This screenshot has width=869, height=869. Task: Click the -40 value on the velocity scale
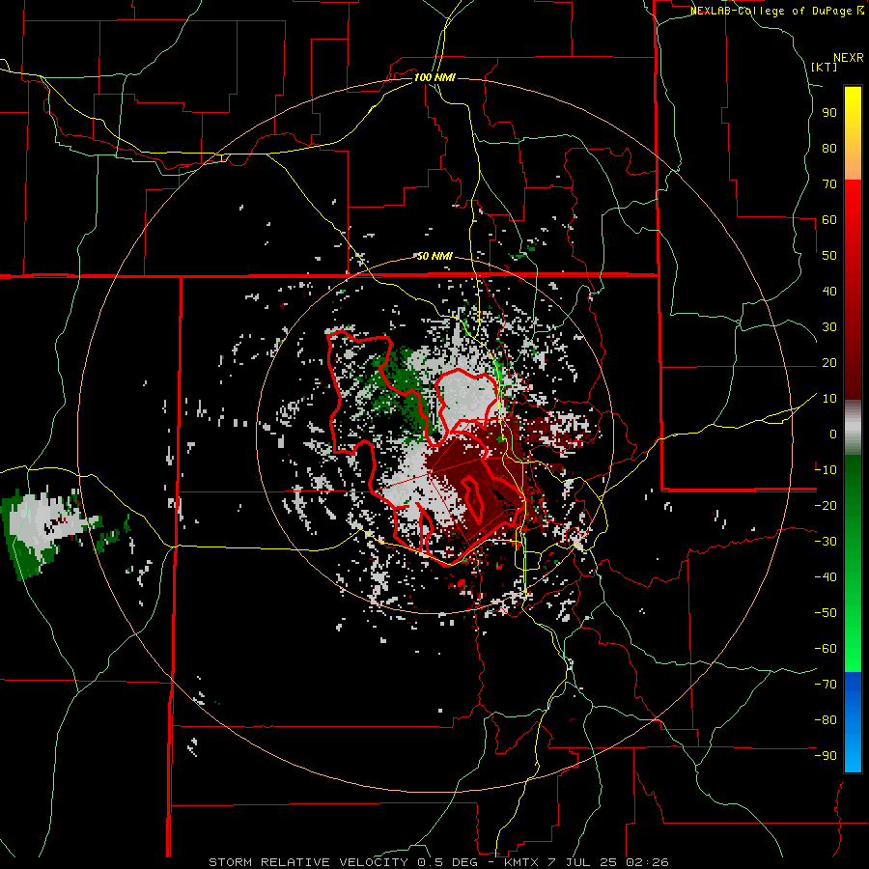(826, 577)
